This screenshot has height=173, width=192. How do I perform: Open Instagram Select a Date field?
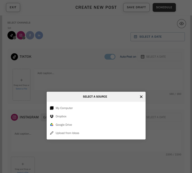[163, 117]
